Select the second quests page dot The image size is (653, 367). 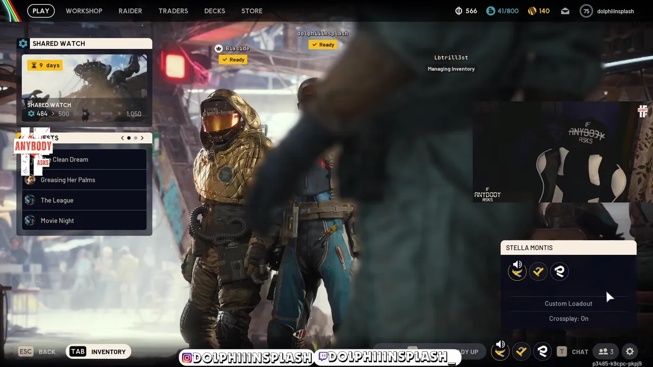coord(136,138)
